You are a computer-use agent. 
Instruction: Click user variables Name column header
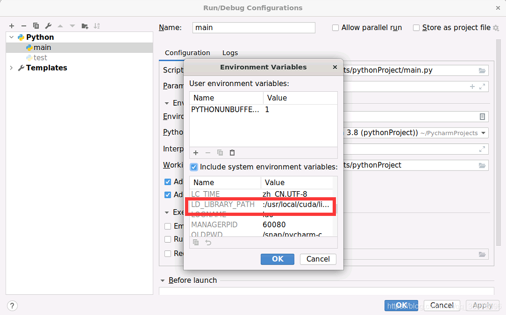click(226, 98)
